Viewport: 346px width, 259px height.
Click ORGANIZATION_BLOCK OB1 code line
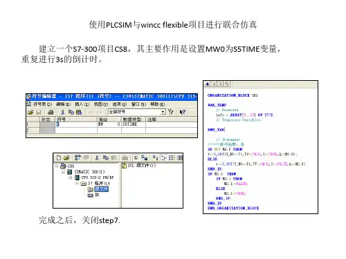233,95
